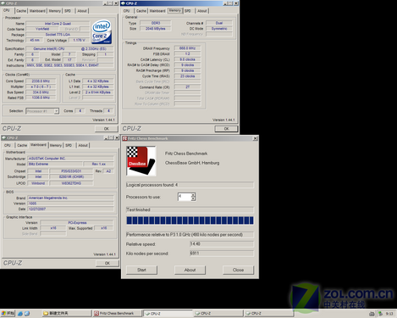Select the DRAM Frequency value '668.0 MHz'

point(187,48)
